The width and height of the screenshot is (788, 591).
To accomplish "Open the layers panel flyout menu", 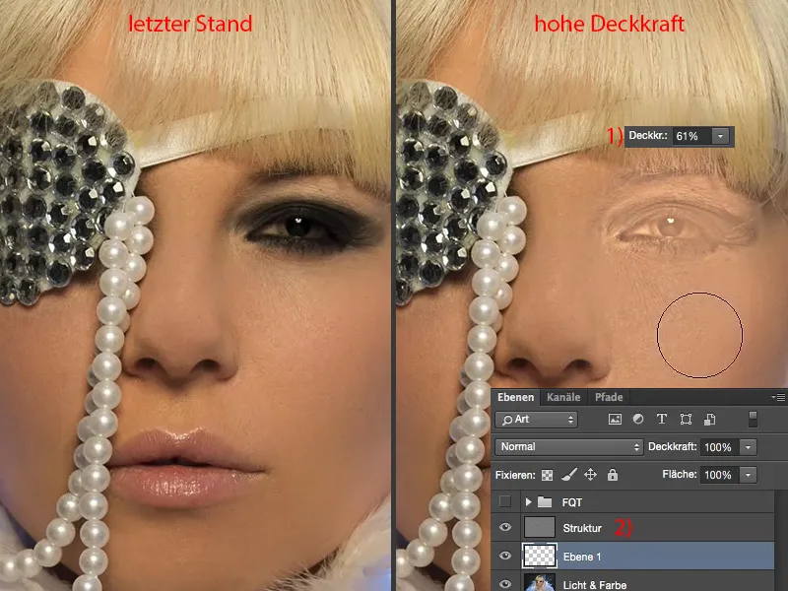I will click(778, 397).
